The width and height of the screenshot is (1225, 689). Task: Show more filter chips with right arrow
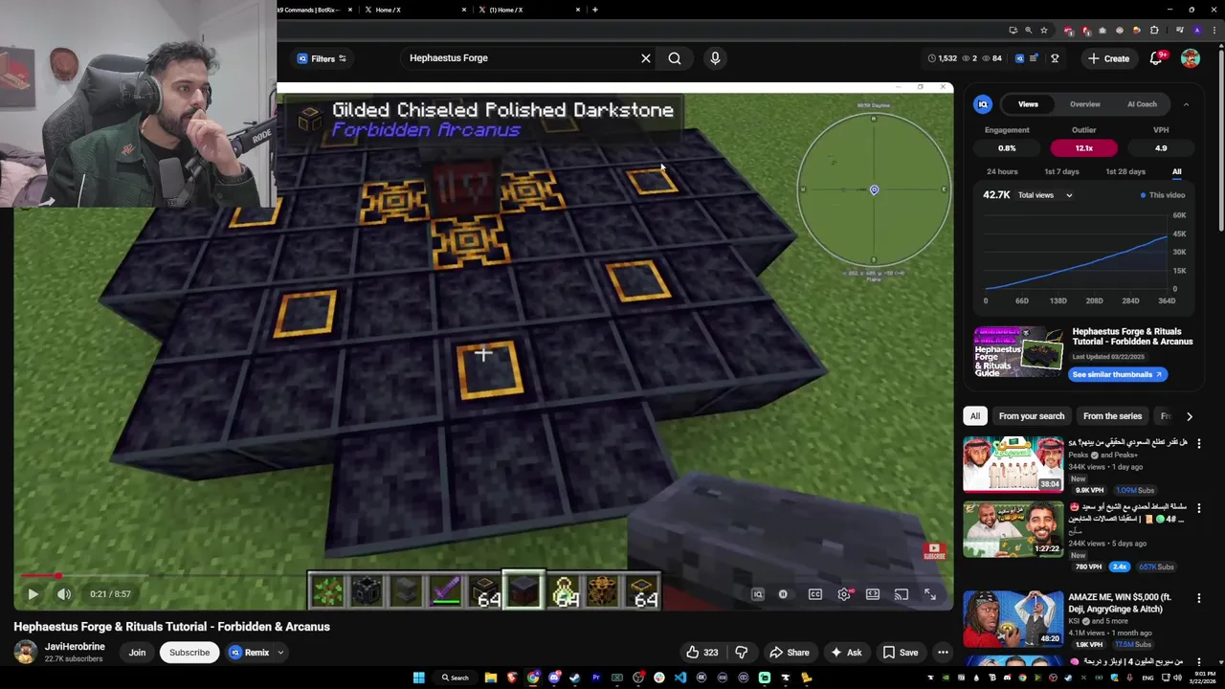pyautogui.click(x=1189, y=416)
